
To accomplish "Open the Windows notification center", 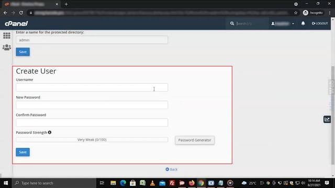I will tap(327, 183).
